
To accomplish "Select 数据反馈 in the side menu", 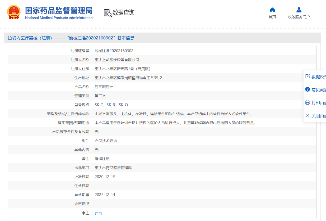I will [x=319, y=77].
